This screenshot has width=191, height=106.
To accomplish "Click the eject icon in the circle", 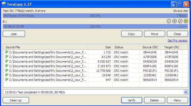I will 175,21.
